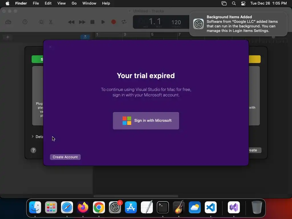Open Control Center icon
This screenshot has width=292, height=219.
point(243,3)
